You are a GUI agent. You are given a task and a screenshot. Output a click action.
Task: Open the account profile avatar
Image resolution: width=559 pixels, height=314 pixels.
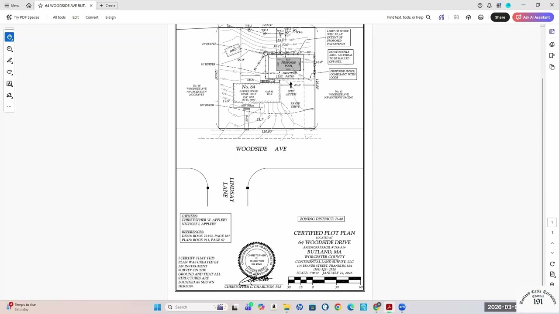click(508, 6)
